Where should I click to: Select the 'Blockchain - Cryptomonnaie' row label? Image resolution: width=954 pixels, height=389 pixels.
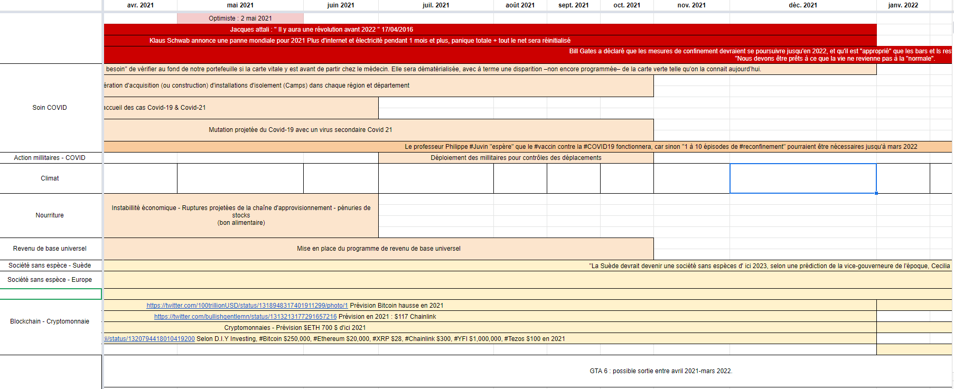click(50, 321)
